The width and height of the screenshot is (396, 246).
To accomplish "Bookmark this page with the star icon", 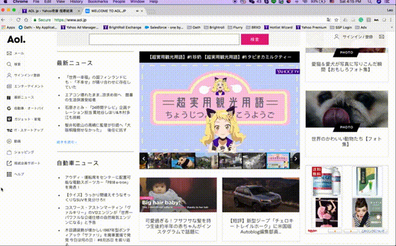I will click(x=336, y=20).
